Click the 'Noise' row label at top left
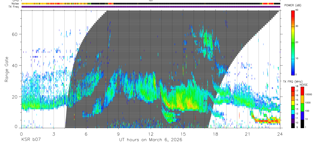Screen dimensions: 315x145 click(16, 4)
